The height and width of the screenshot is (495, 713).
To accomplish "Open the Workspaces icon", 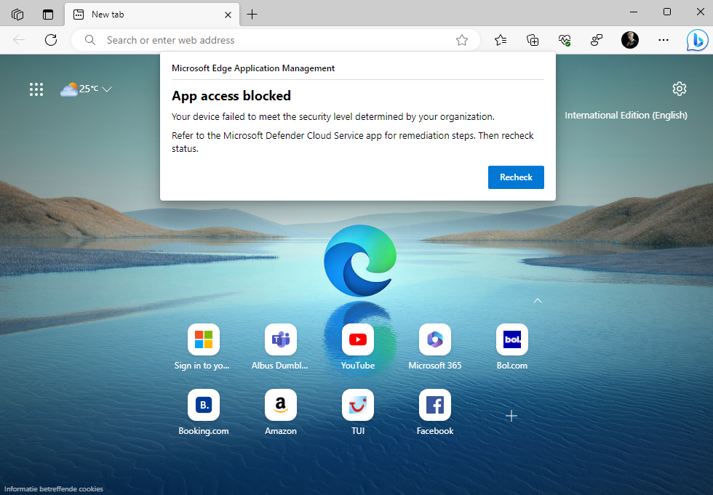I will tap(17, 15).
